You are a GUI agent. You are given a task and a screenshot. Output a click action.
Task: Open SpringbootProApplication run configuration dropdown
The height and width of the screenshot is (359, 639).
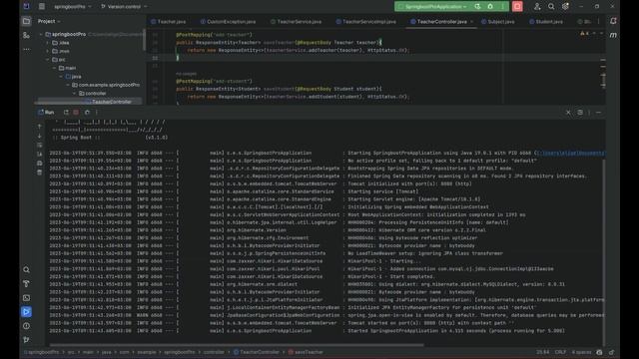(x=433, y=7)
